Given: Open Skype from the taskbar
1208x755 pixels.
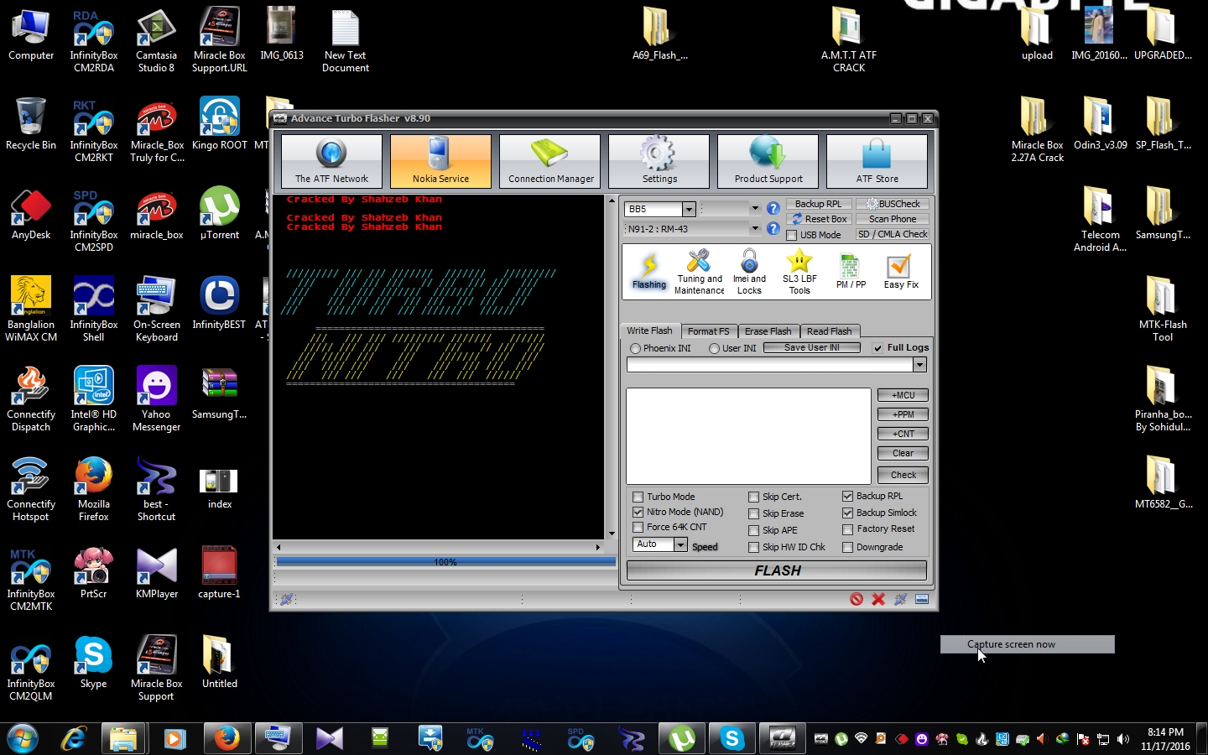Looking at the screenshot, I should point(732,739).
